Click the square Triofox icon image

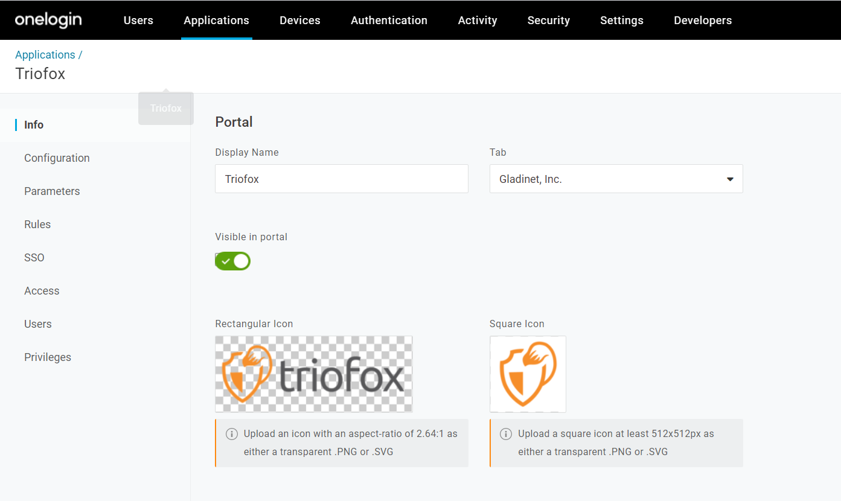[x=528, y=374]
